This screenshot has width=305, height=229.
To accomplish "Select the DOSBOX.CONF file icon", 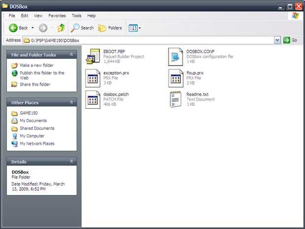I will pyautogui.click(x=176, y=57).
